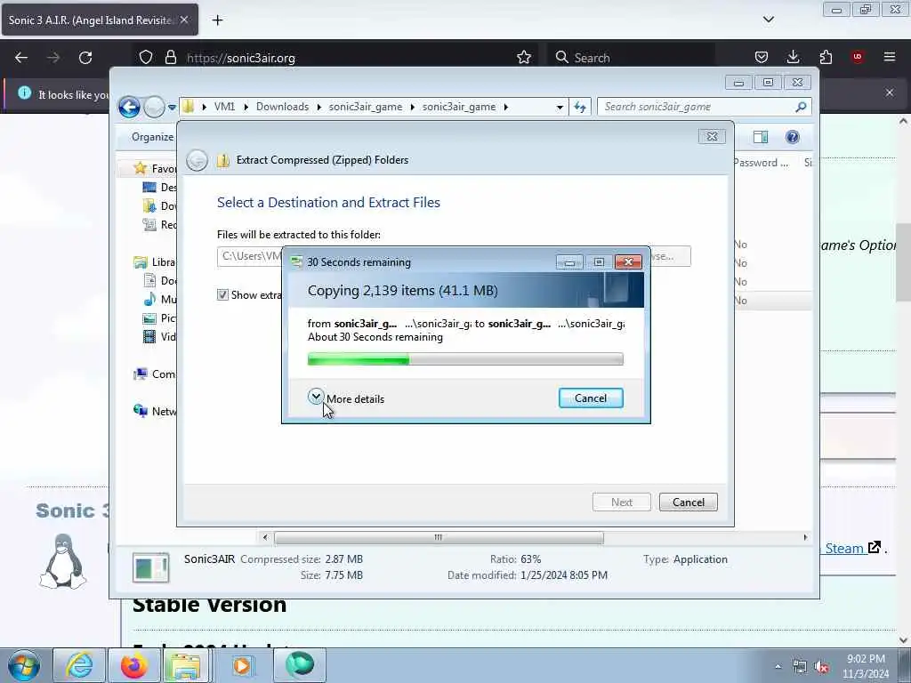Select Network in navigation pane
Image resolution: width=911 pixels, height=683 pixels.
tap(155, 411)
